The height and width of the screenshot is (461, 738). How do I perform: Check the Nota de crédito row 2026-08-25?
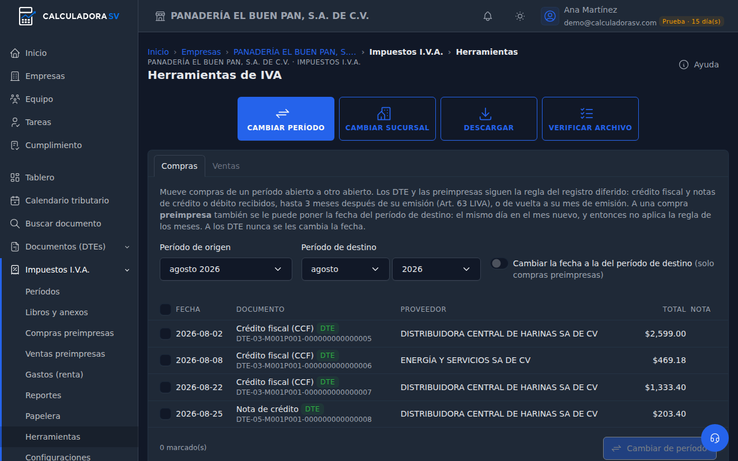(165, 414)
